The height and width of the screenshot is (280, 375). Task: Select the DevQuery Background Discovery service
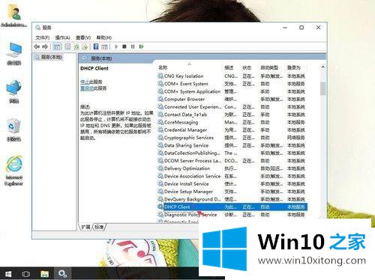(232, 199)
